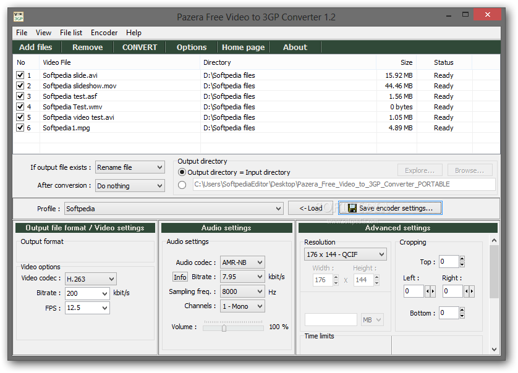The height and width of the screenshot is (373, 518).
Task: Click audio bitrate Info button
Action: tap(180, 277)
